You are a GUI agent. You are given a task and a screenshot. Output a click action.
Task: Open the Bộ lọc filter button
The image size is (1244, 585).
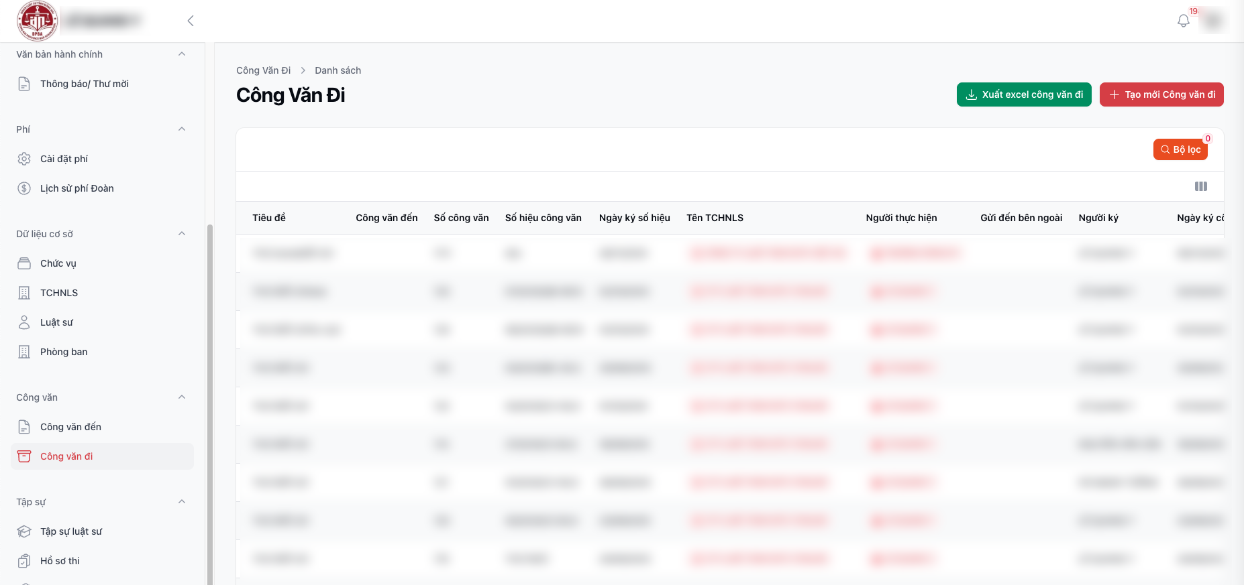[x=1180, y=149]
